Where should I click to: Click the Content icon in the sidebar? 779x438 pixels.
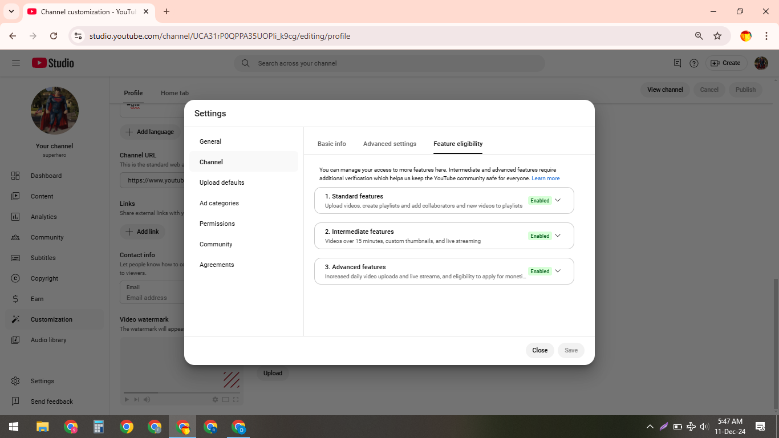15,196
